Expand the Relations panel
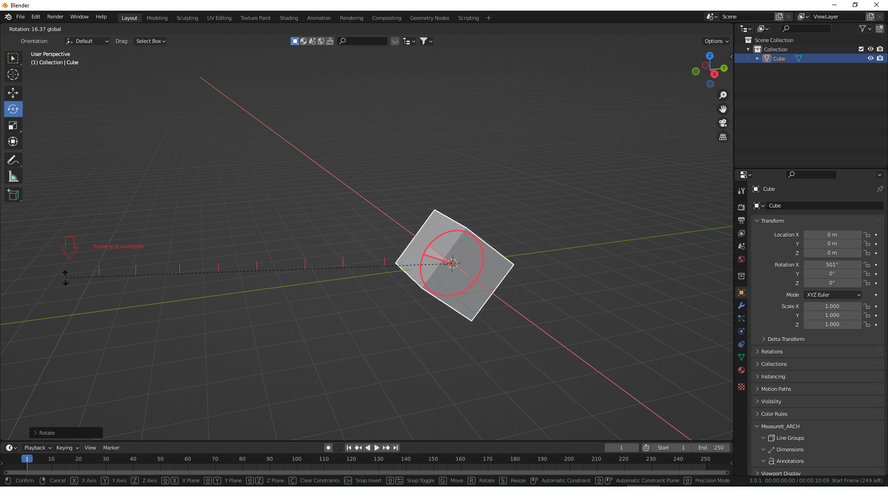 [x=771, y=352]
